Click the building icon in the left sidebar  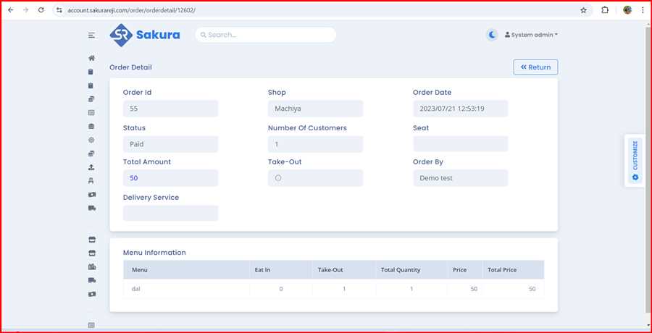coord(91,267)
